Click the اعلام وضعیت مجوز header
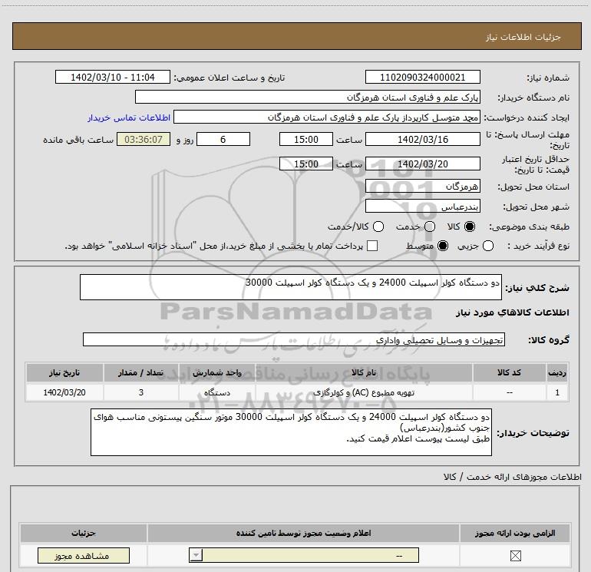Image resolution: width=591 pixels, height=572 pixels. click(303, 533)
